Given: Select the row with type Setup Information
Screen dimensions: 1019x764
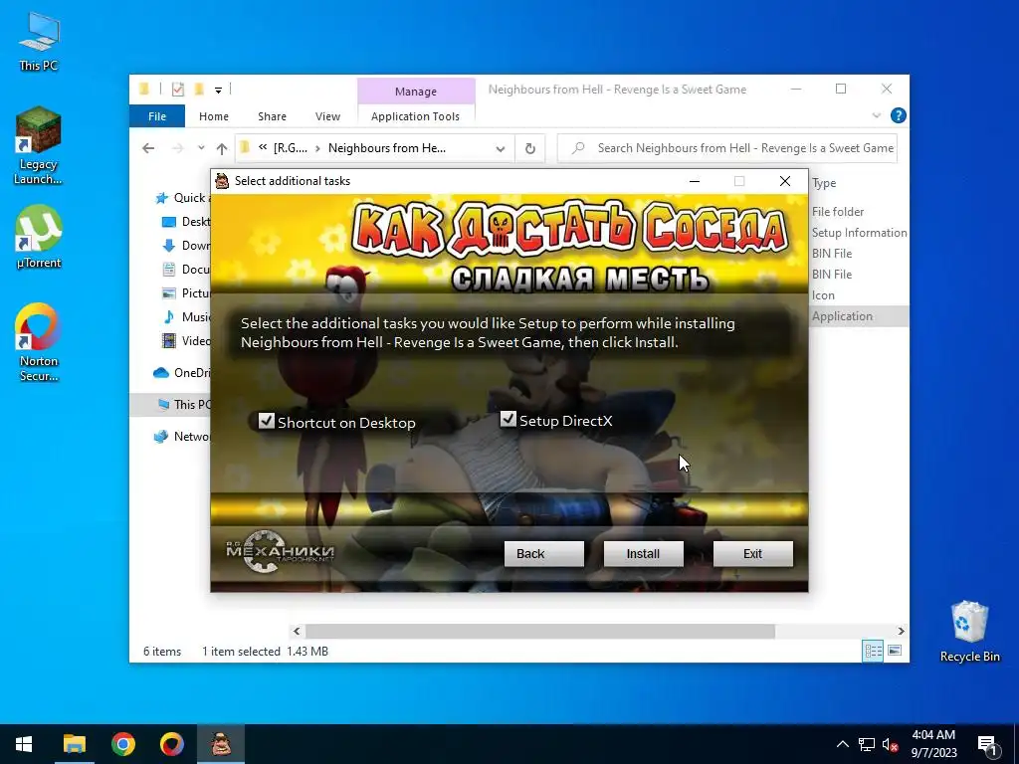Looking at the screenshot, I should (859, 233).
